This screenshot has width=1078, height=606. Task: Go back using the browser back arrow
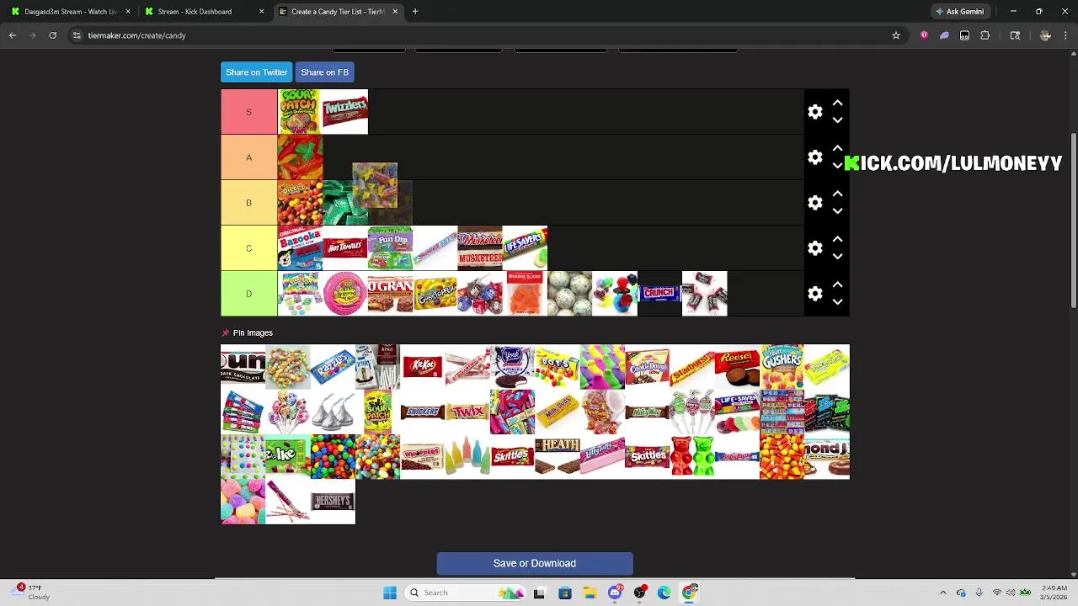point(13,35)
